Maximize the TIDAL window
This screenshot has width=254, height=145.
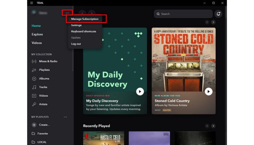tap(213, 3)
